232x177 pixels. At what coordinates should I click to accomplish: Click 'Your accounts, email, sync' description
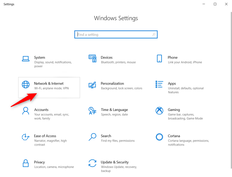tap(52, 116)
